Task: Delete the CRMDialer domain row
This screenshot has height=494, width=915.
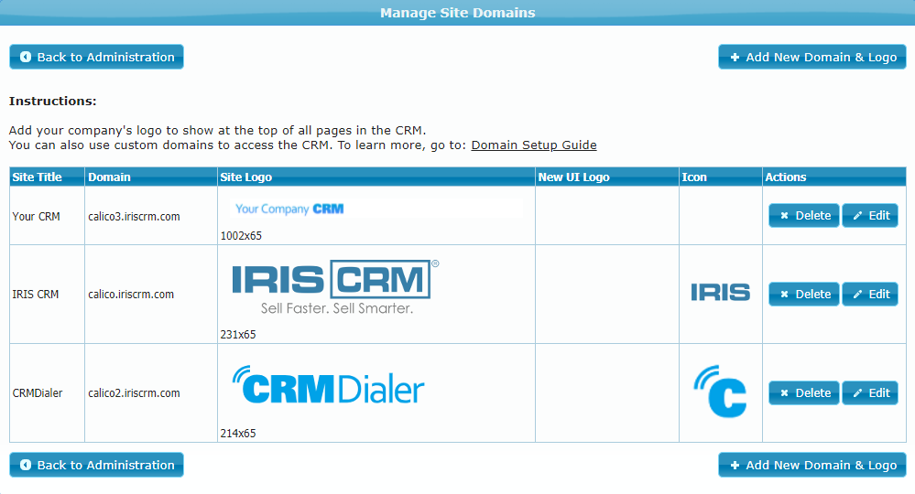Action: pos(803,393)
